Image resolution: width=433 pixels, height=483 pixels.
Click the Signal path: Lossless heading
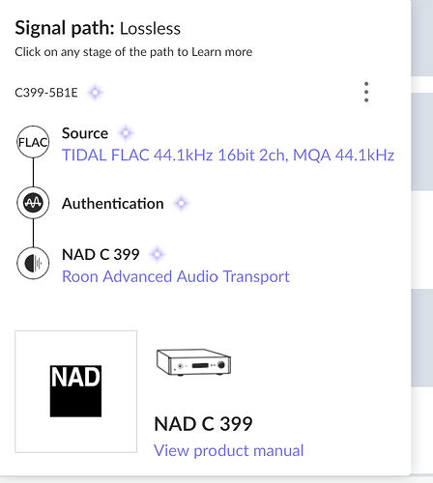(98, 28)
